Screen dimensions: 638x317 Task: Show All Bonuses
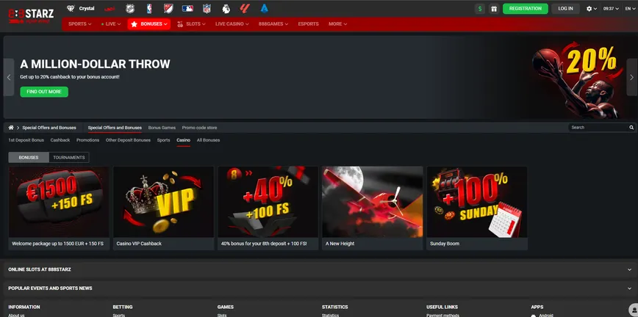click(208, 140)
